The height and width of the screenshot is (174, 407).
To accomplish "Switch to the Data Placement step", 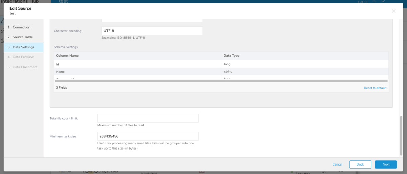I will pos(25,67).
